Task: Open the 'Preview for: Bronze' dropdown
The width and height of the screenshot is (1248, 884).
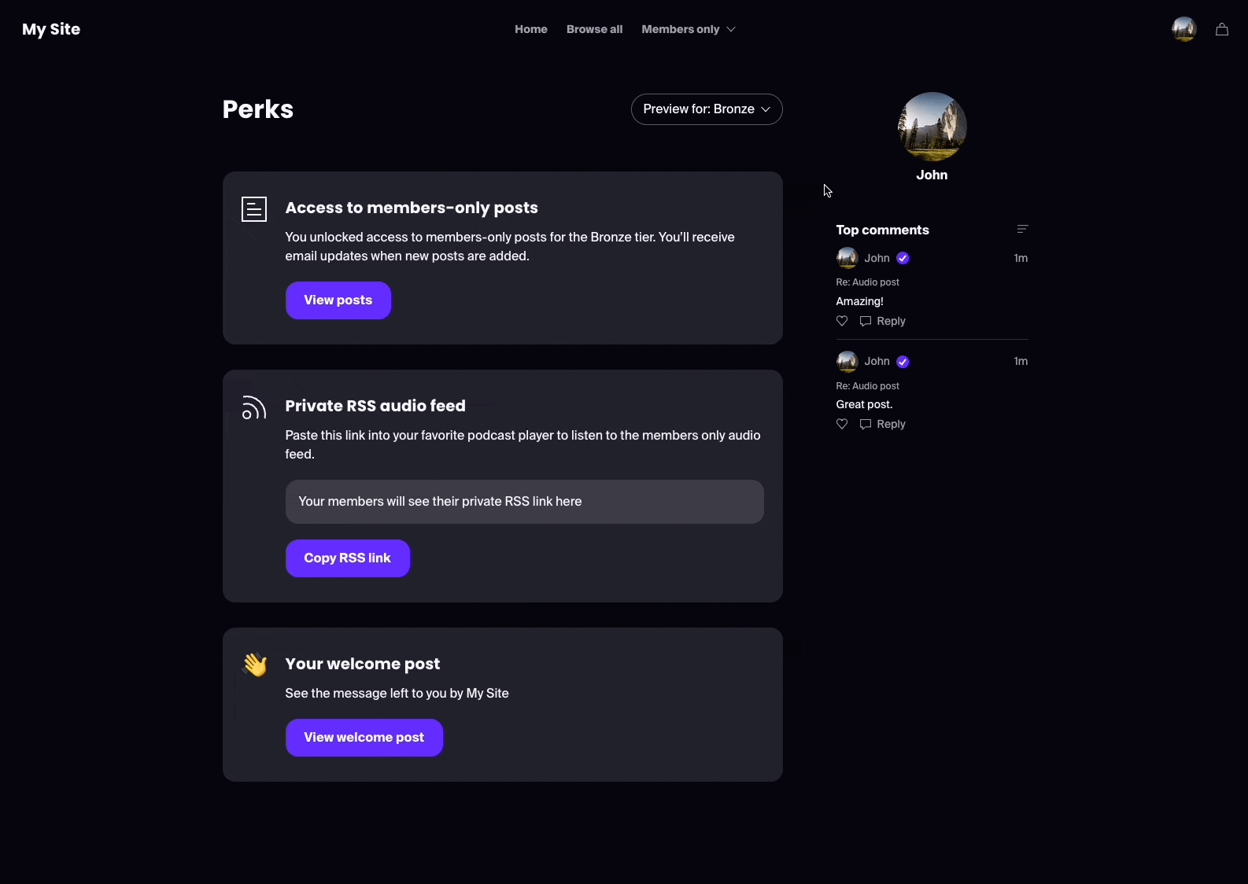Action: 706,109
